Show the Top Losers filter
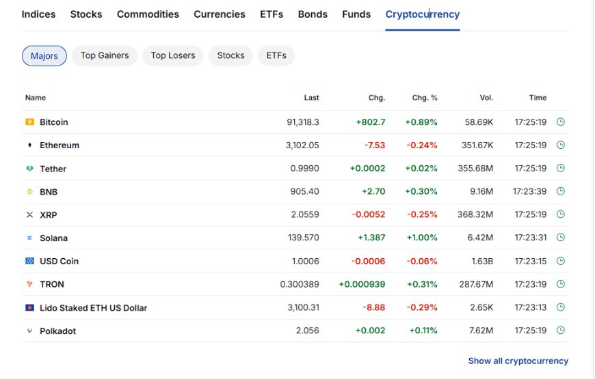 [173, 56]
